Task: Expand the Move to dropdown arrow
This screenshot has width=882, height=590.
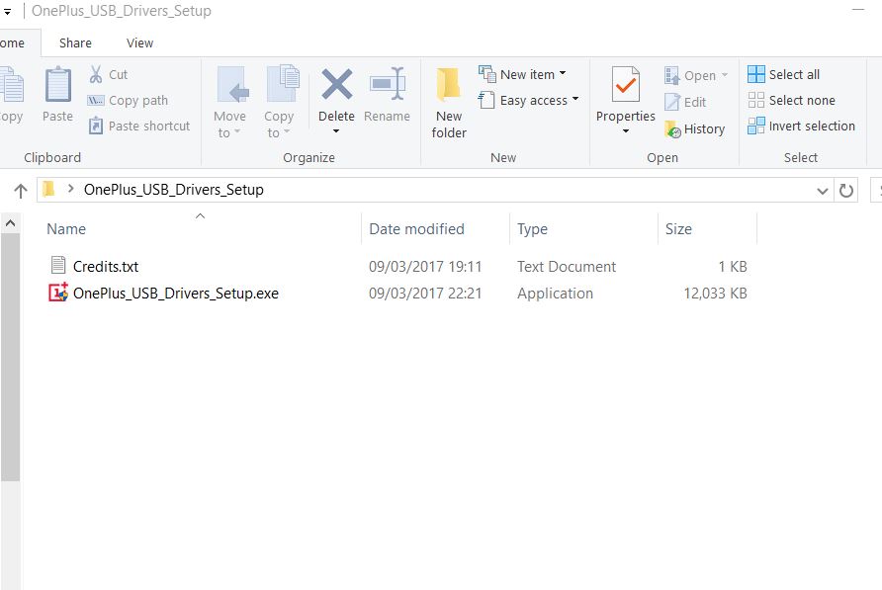Action: pyautogui.click(x=237, y=132)
